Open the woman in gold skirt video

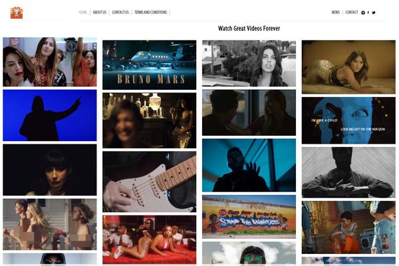348,67
